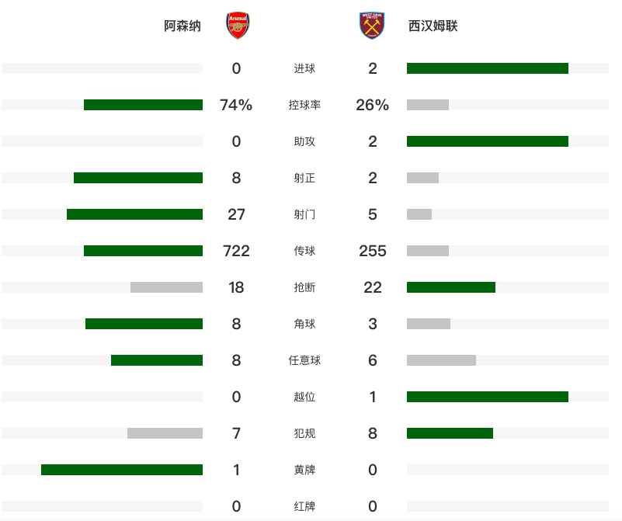Image resolution: width=622 pixels, height=521 pixels.
Task: Click West Ham's green tackles bar beside 22
Action: point(451,287)
